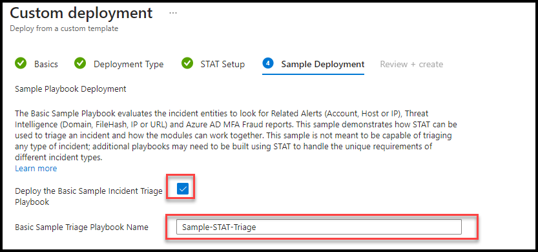The height and width of the screenshot is (252, 538).
Task: Click the green checkmark beside STAT Setup
Action: (x=187, y=63)
